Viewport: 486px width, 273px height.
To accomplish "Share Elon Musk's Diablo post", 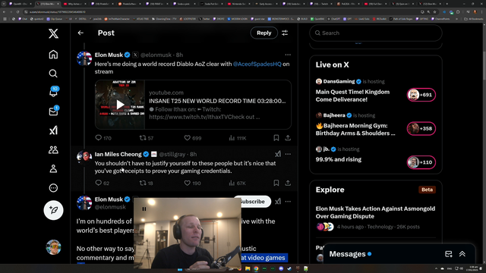I will (288, 138).
